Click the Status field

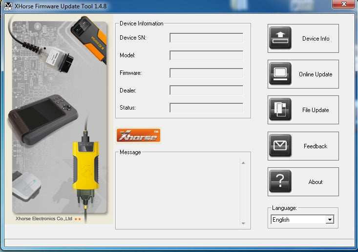tap(207, 108)
